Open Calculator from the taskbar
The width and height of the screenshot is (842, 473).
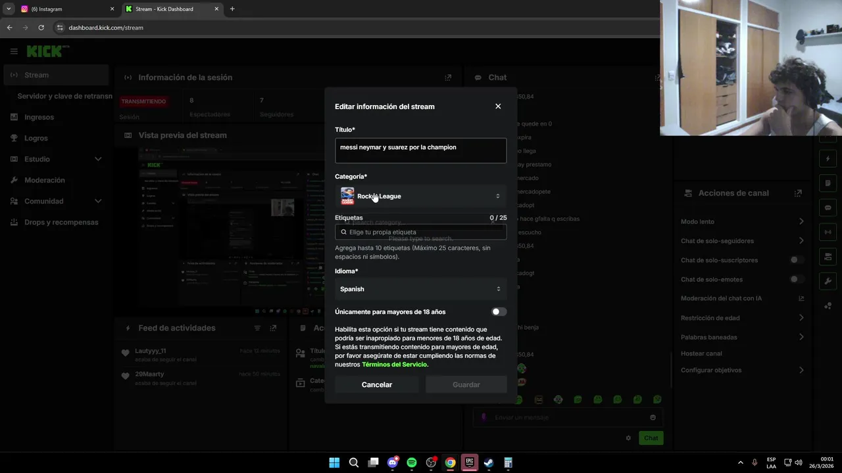(x=508, y=462)
